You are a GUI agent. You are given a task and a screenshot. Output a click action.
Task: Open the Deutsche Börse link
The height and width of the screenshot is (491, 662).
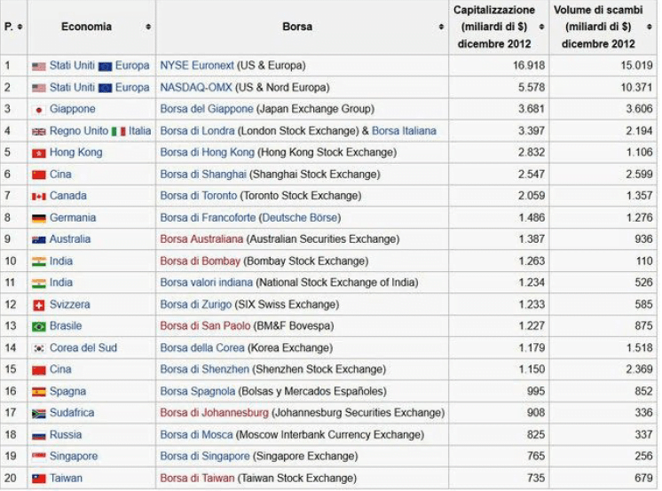300,218
